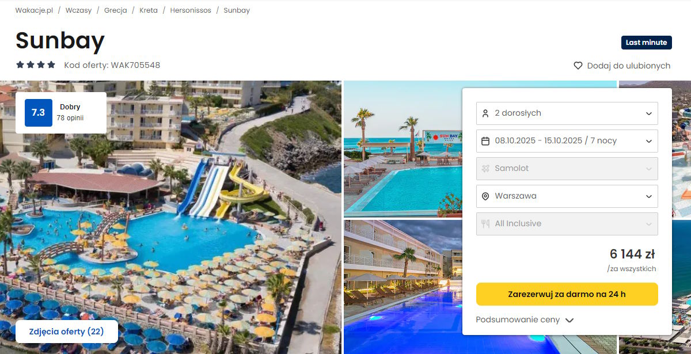Screen dimensions: 691x354
Task: Open Zdjęcia oferty (22) gallery
Action: pos(66,332)
